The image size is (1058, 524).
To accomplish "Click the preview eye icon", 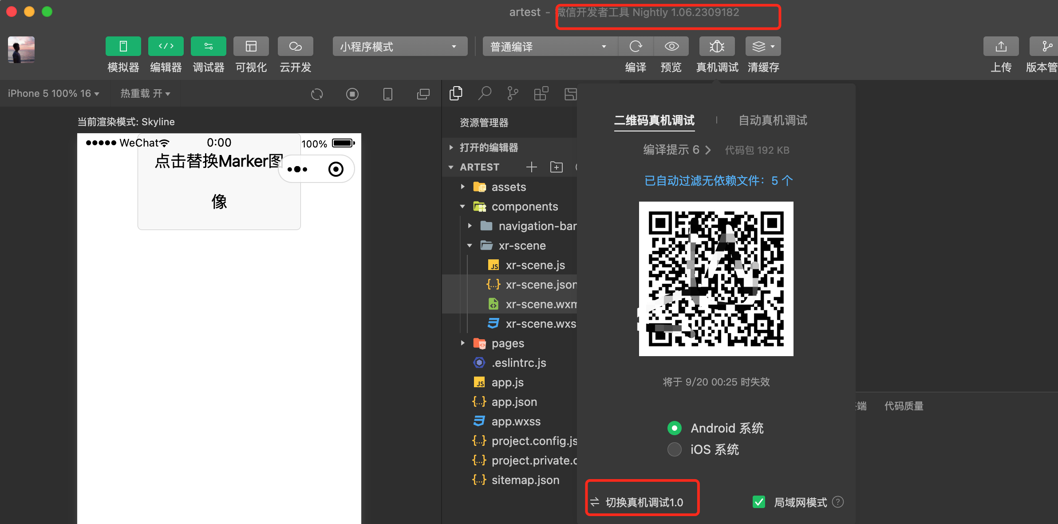I will [x=671, y=46].
